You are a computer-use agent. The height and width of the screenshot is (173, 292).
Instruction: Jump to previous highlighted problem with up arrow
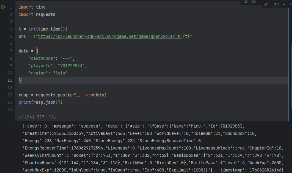[284, 5]
